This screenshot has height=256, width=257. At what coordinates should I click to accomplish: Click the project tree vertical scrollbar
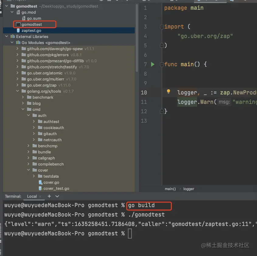point(137,38)
